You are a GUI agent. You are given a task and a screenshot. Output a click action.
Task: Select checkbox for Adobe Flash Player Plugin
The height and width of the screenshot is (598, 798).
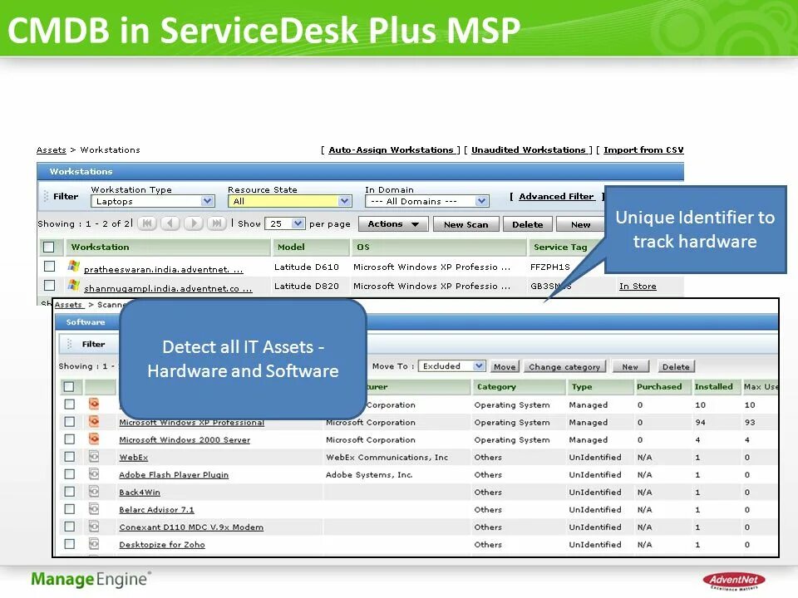pos(69,474)
